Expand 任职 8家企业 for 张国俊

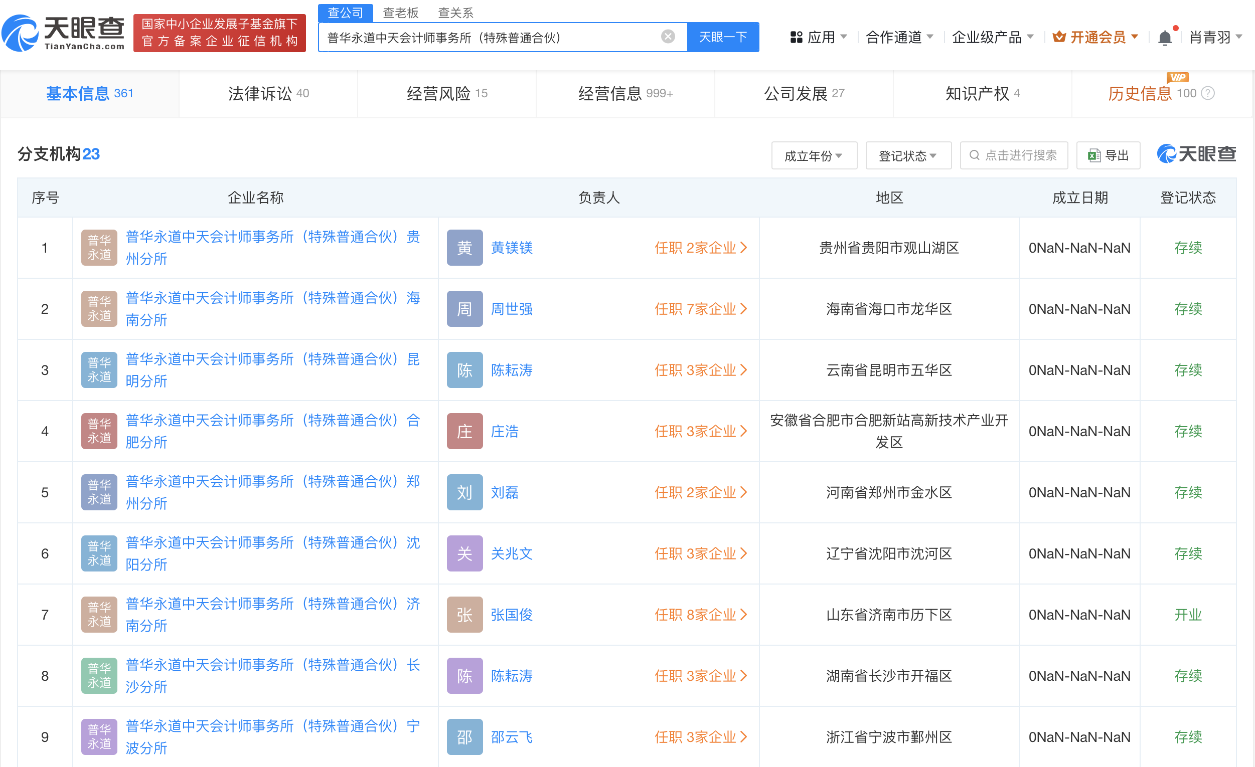click(701, 615)
